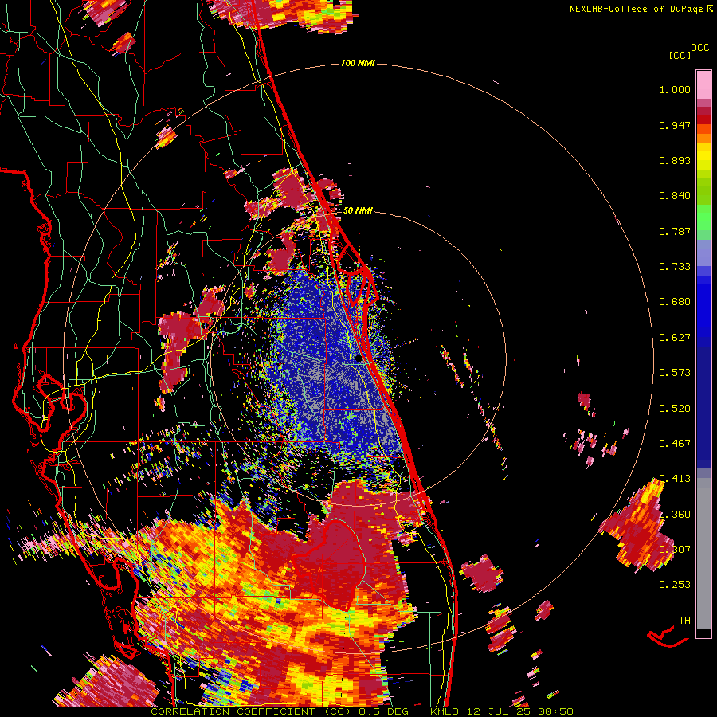Click the 0.787 scale value
Image resolution: width=717 pixels, height=717 pixels.
[675, 231]
